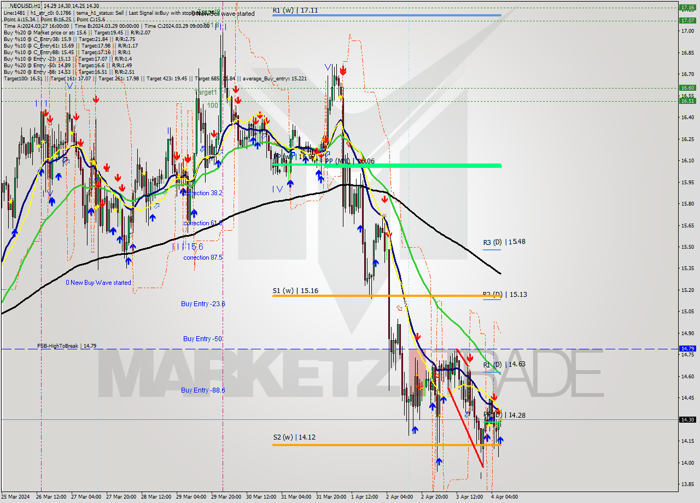700x503 pixels.
Task: Click the current price tag 14.30
Action: click(x=687, y=419)
